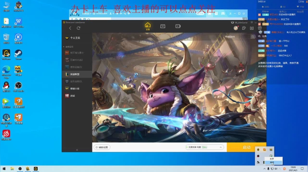Open the tag-shaped activity icon in WeGame
This screenshot has width=308, height=172.
[x=244, y=28]
